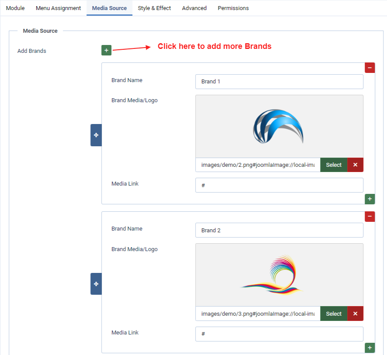Go to the Advanced tab
The width and height of the screenshot is (387, 355).
coord(194,8)
